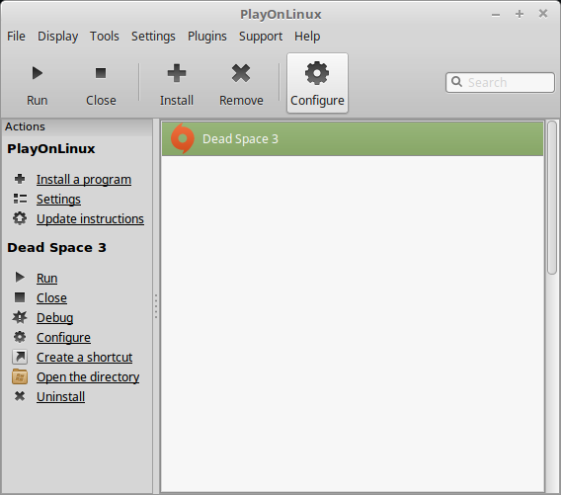Open the Tools menu
This screenshot has width=561, height=495.
[x=104, y=37]
